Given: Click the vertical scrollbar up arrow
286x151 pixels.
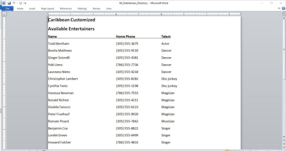Looking at the screenshot, I should [x=284, y=18].
